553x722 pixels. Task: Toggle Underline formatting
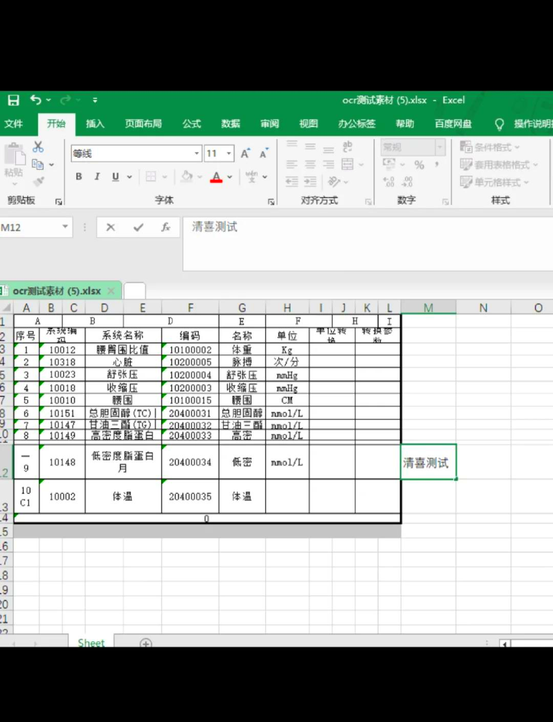116,177
